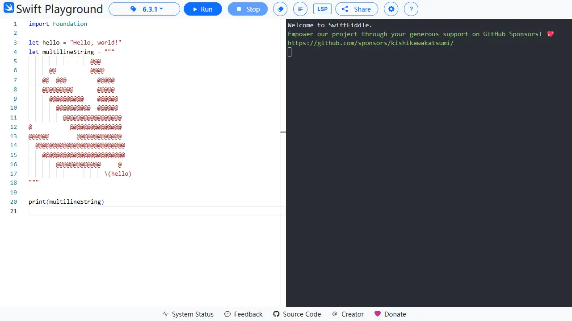Run the Swift code

[203, 9]
